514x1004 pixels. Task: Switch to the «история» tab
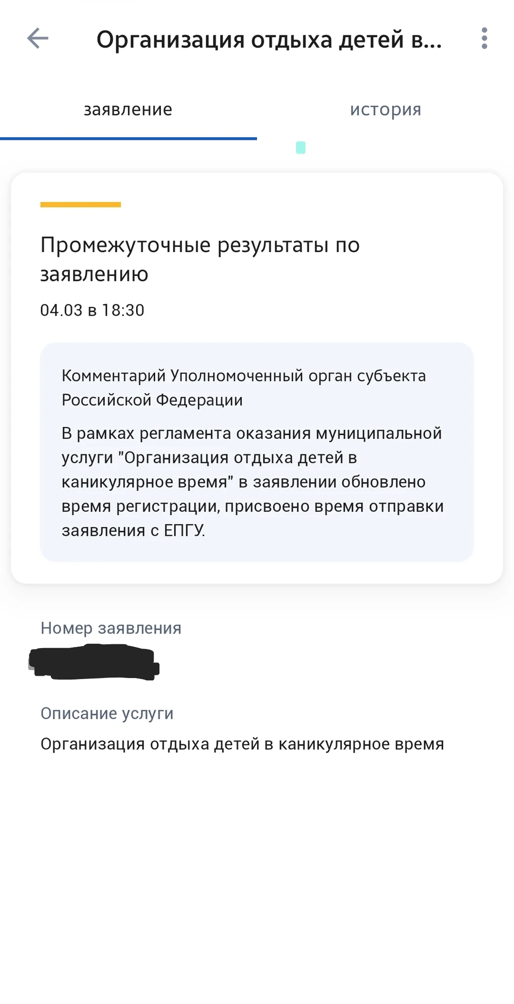(x=385, y=109)
